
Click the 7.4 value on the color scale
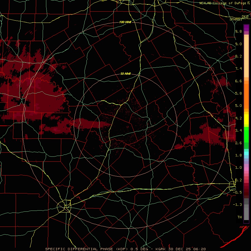[x=238, y=69]
